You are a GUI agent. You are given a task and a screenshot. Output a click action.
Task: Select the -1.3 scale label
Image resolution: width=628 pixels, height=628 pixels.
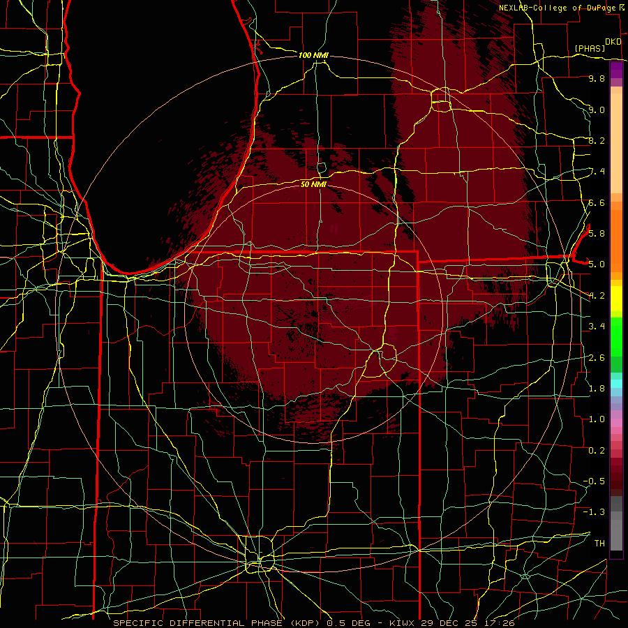594,512
